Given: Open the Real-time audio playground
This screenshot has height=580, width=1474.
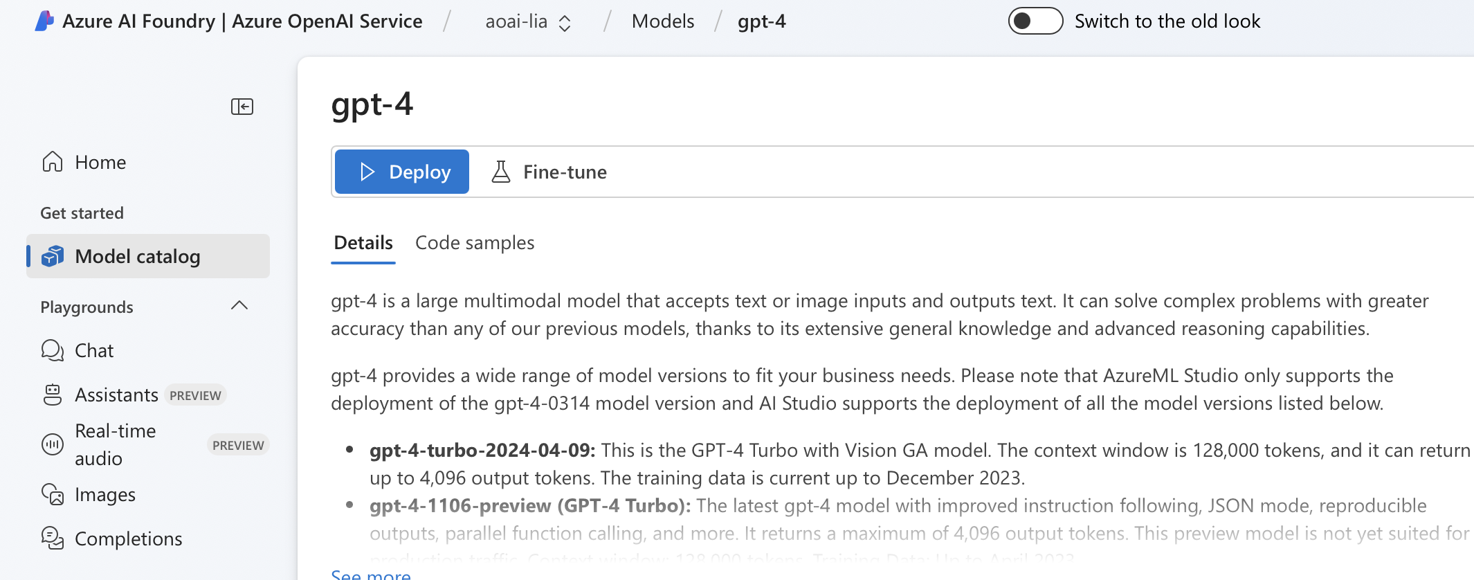Looking at the screenshot, I should pos(148,444).
